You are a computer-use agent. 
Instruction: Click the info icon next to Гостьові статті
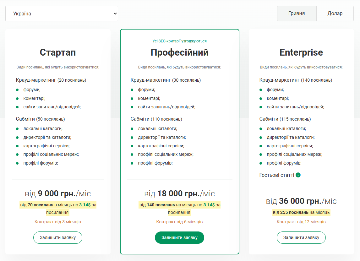(298, 175)
